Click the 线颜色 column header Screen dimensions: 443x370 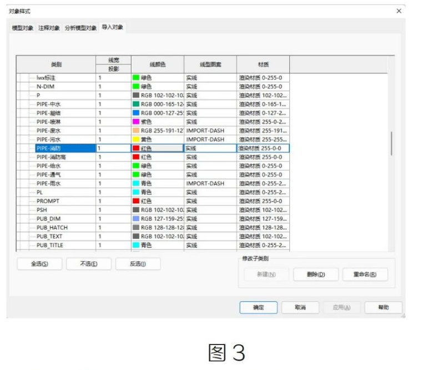(x=158, y=64)
